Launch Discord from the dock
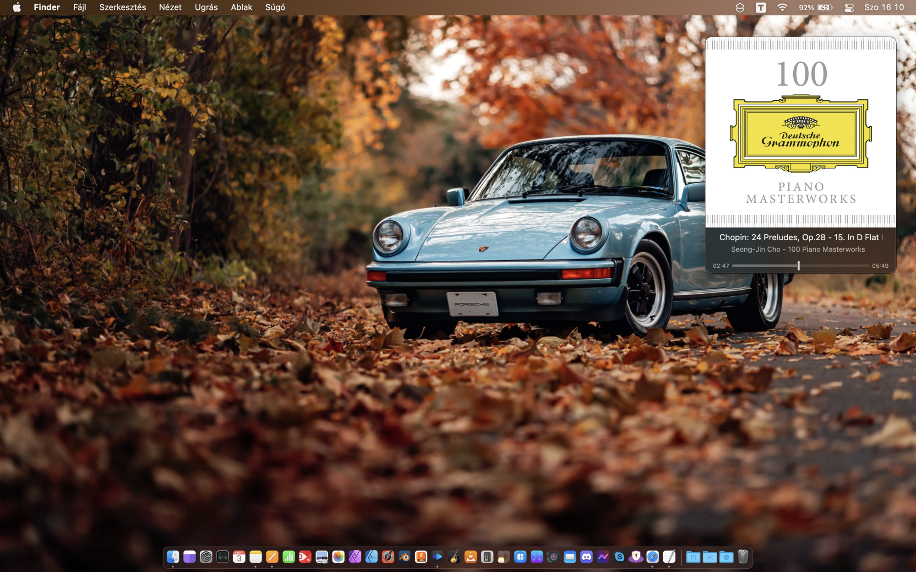This screenshot has height=572, width=916. (586, 557)
